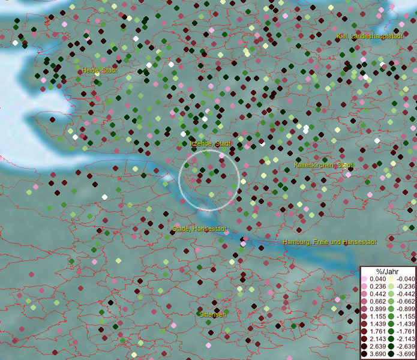The height and width of the screenshot is (360, 417).
Task: Click the 'Kiel, Landeshauptstadt' map label
Action: click(x=370, y=36)
